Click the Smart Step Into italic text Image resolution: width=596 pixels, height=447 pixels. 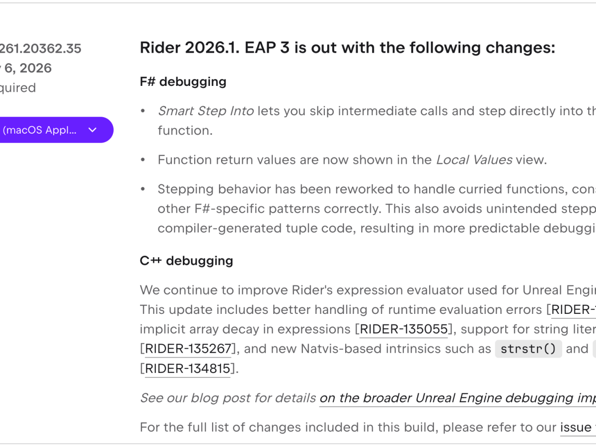click(x=206, y=110)
